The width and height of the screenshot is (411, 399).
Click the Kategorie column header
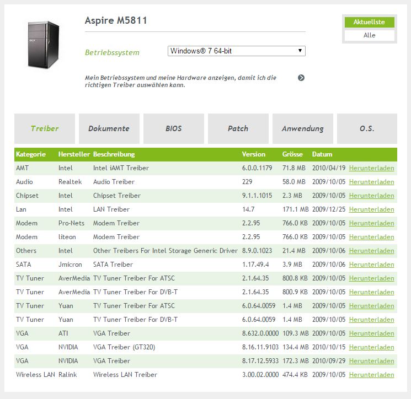point(31,154)
